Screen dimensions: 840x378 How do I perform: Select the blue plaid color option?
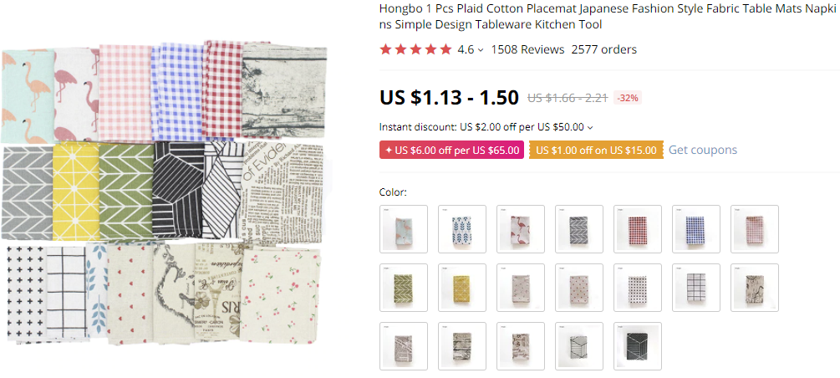(x=696, y=229)
